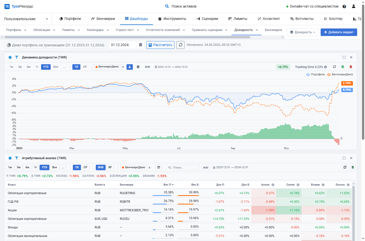
Task: Expand Атрибутивный анализ widget to fullscreen
Action: [x=344, y=158]
